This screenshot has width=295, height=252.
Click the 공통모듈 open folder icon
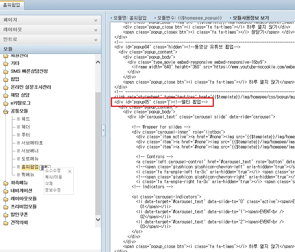6,111
